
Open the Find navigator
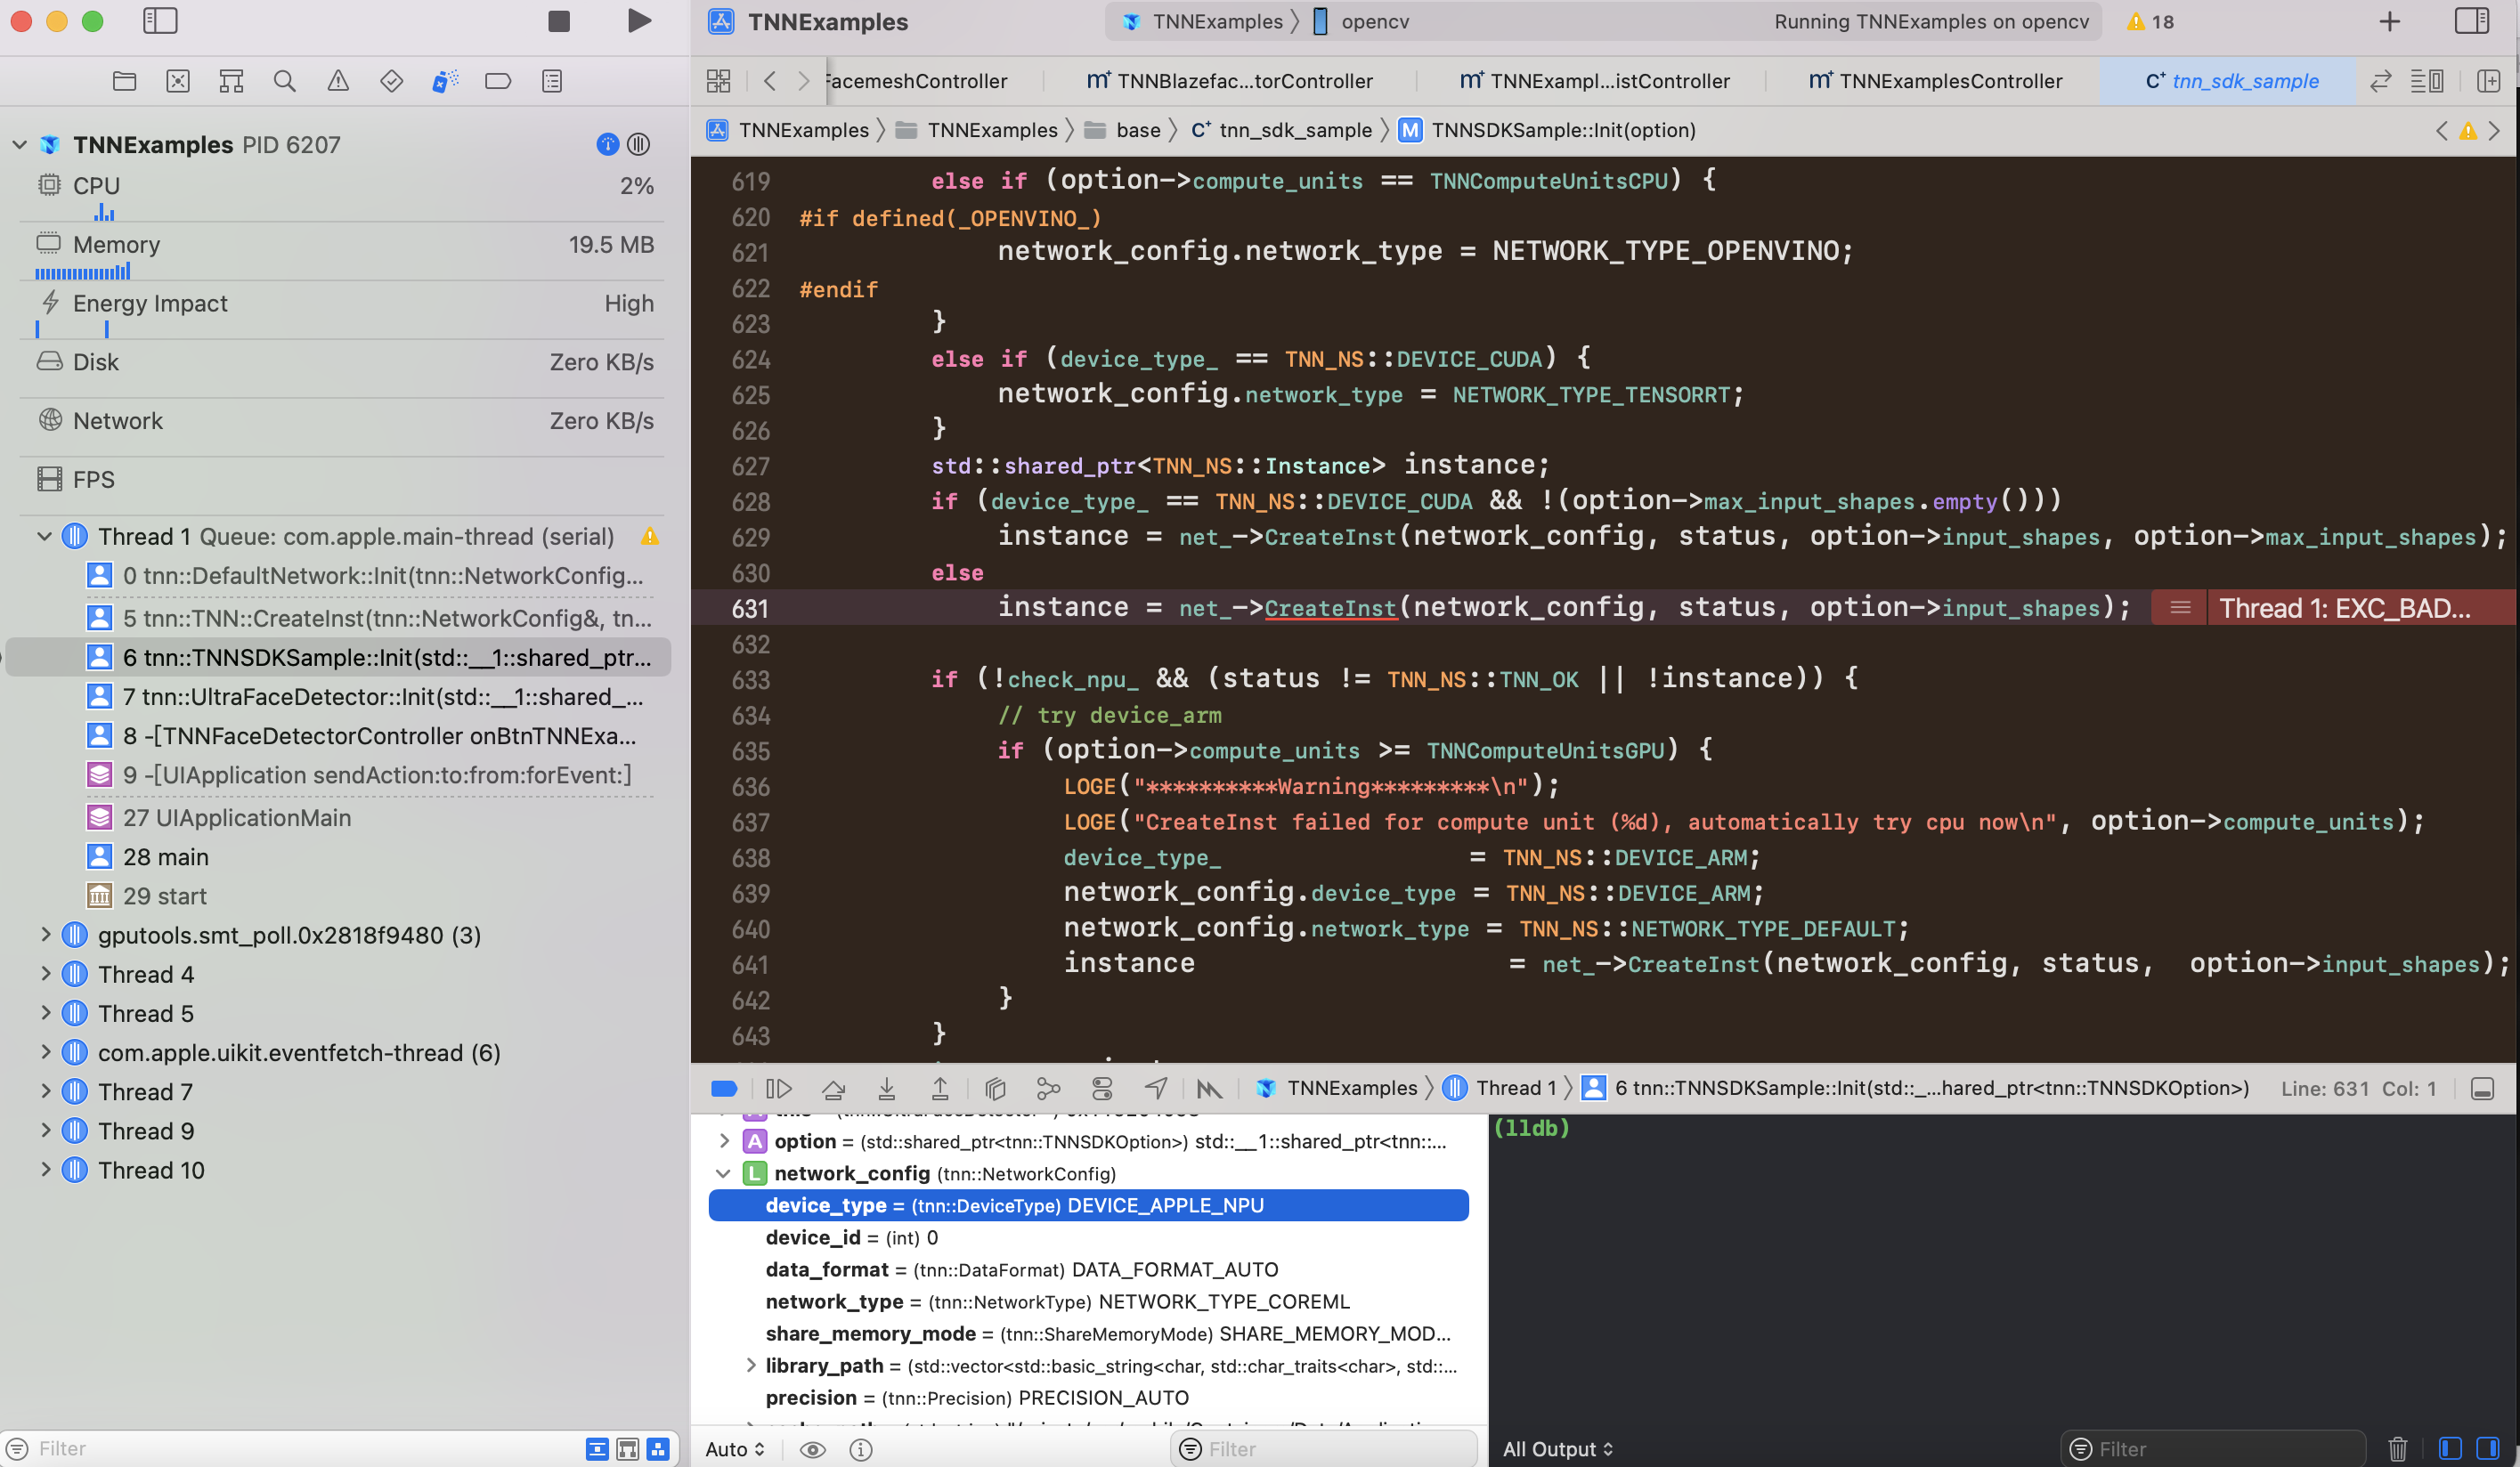pyautogui.click(x=285, y=81)
